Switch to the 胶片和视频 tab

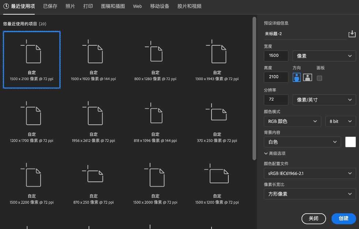pyautogui.click(x=189, y=7)
